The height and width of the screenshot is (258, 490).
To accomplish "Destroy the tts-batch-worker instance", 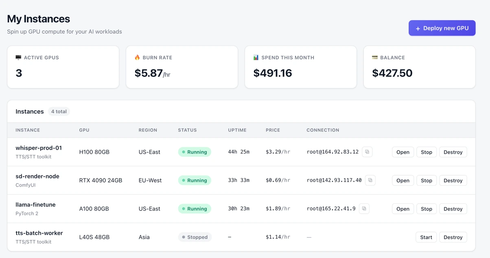I will pos(453,237).
